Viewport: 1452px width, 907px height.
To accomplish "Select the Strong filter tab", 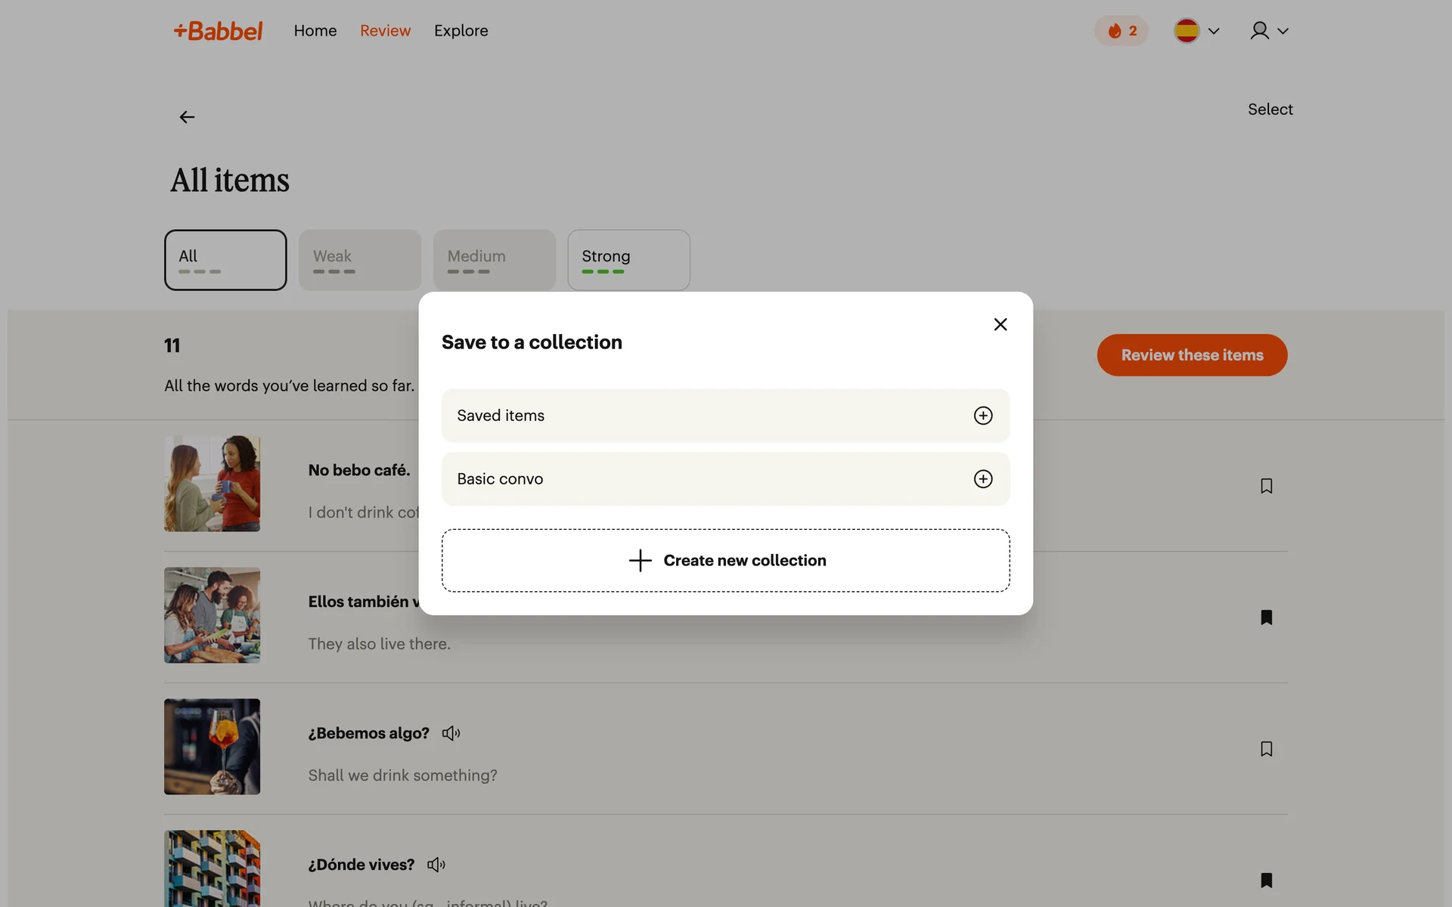I will click(x=628, y=260).
